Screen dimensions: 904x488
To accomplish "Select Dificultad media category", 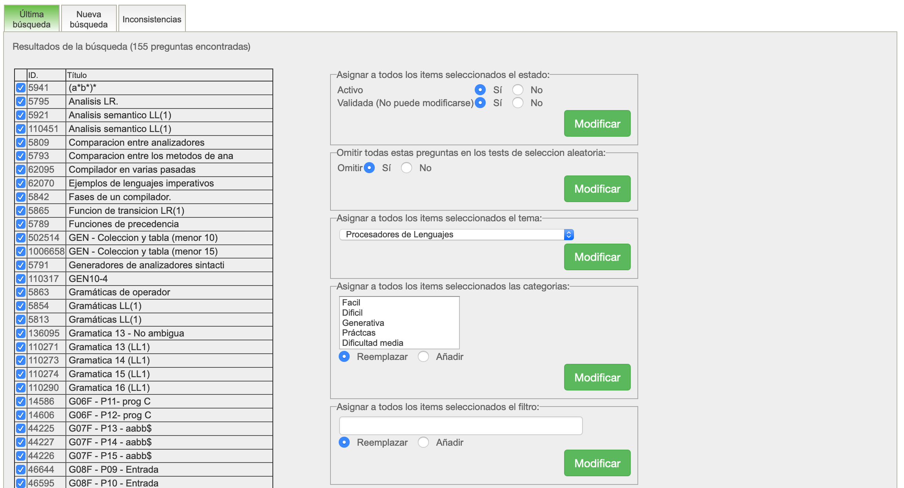I will point(372,343).
